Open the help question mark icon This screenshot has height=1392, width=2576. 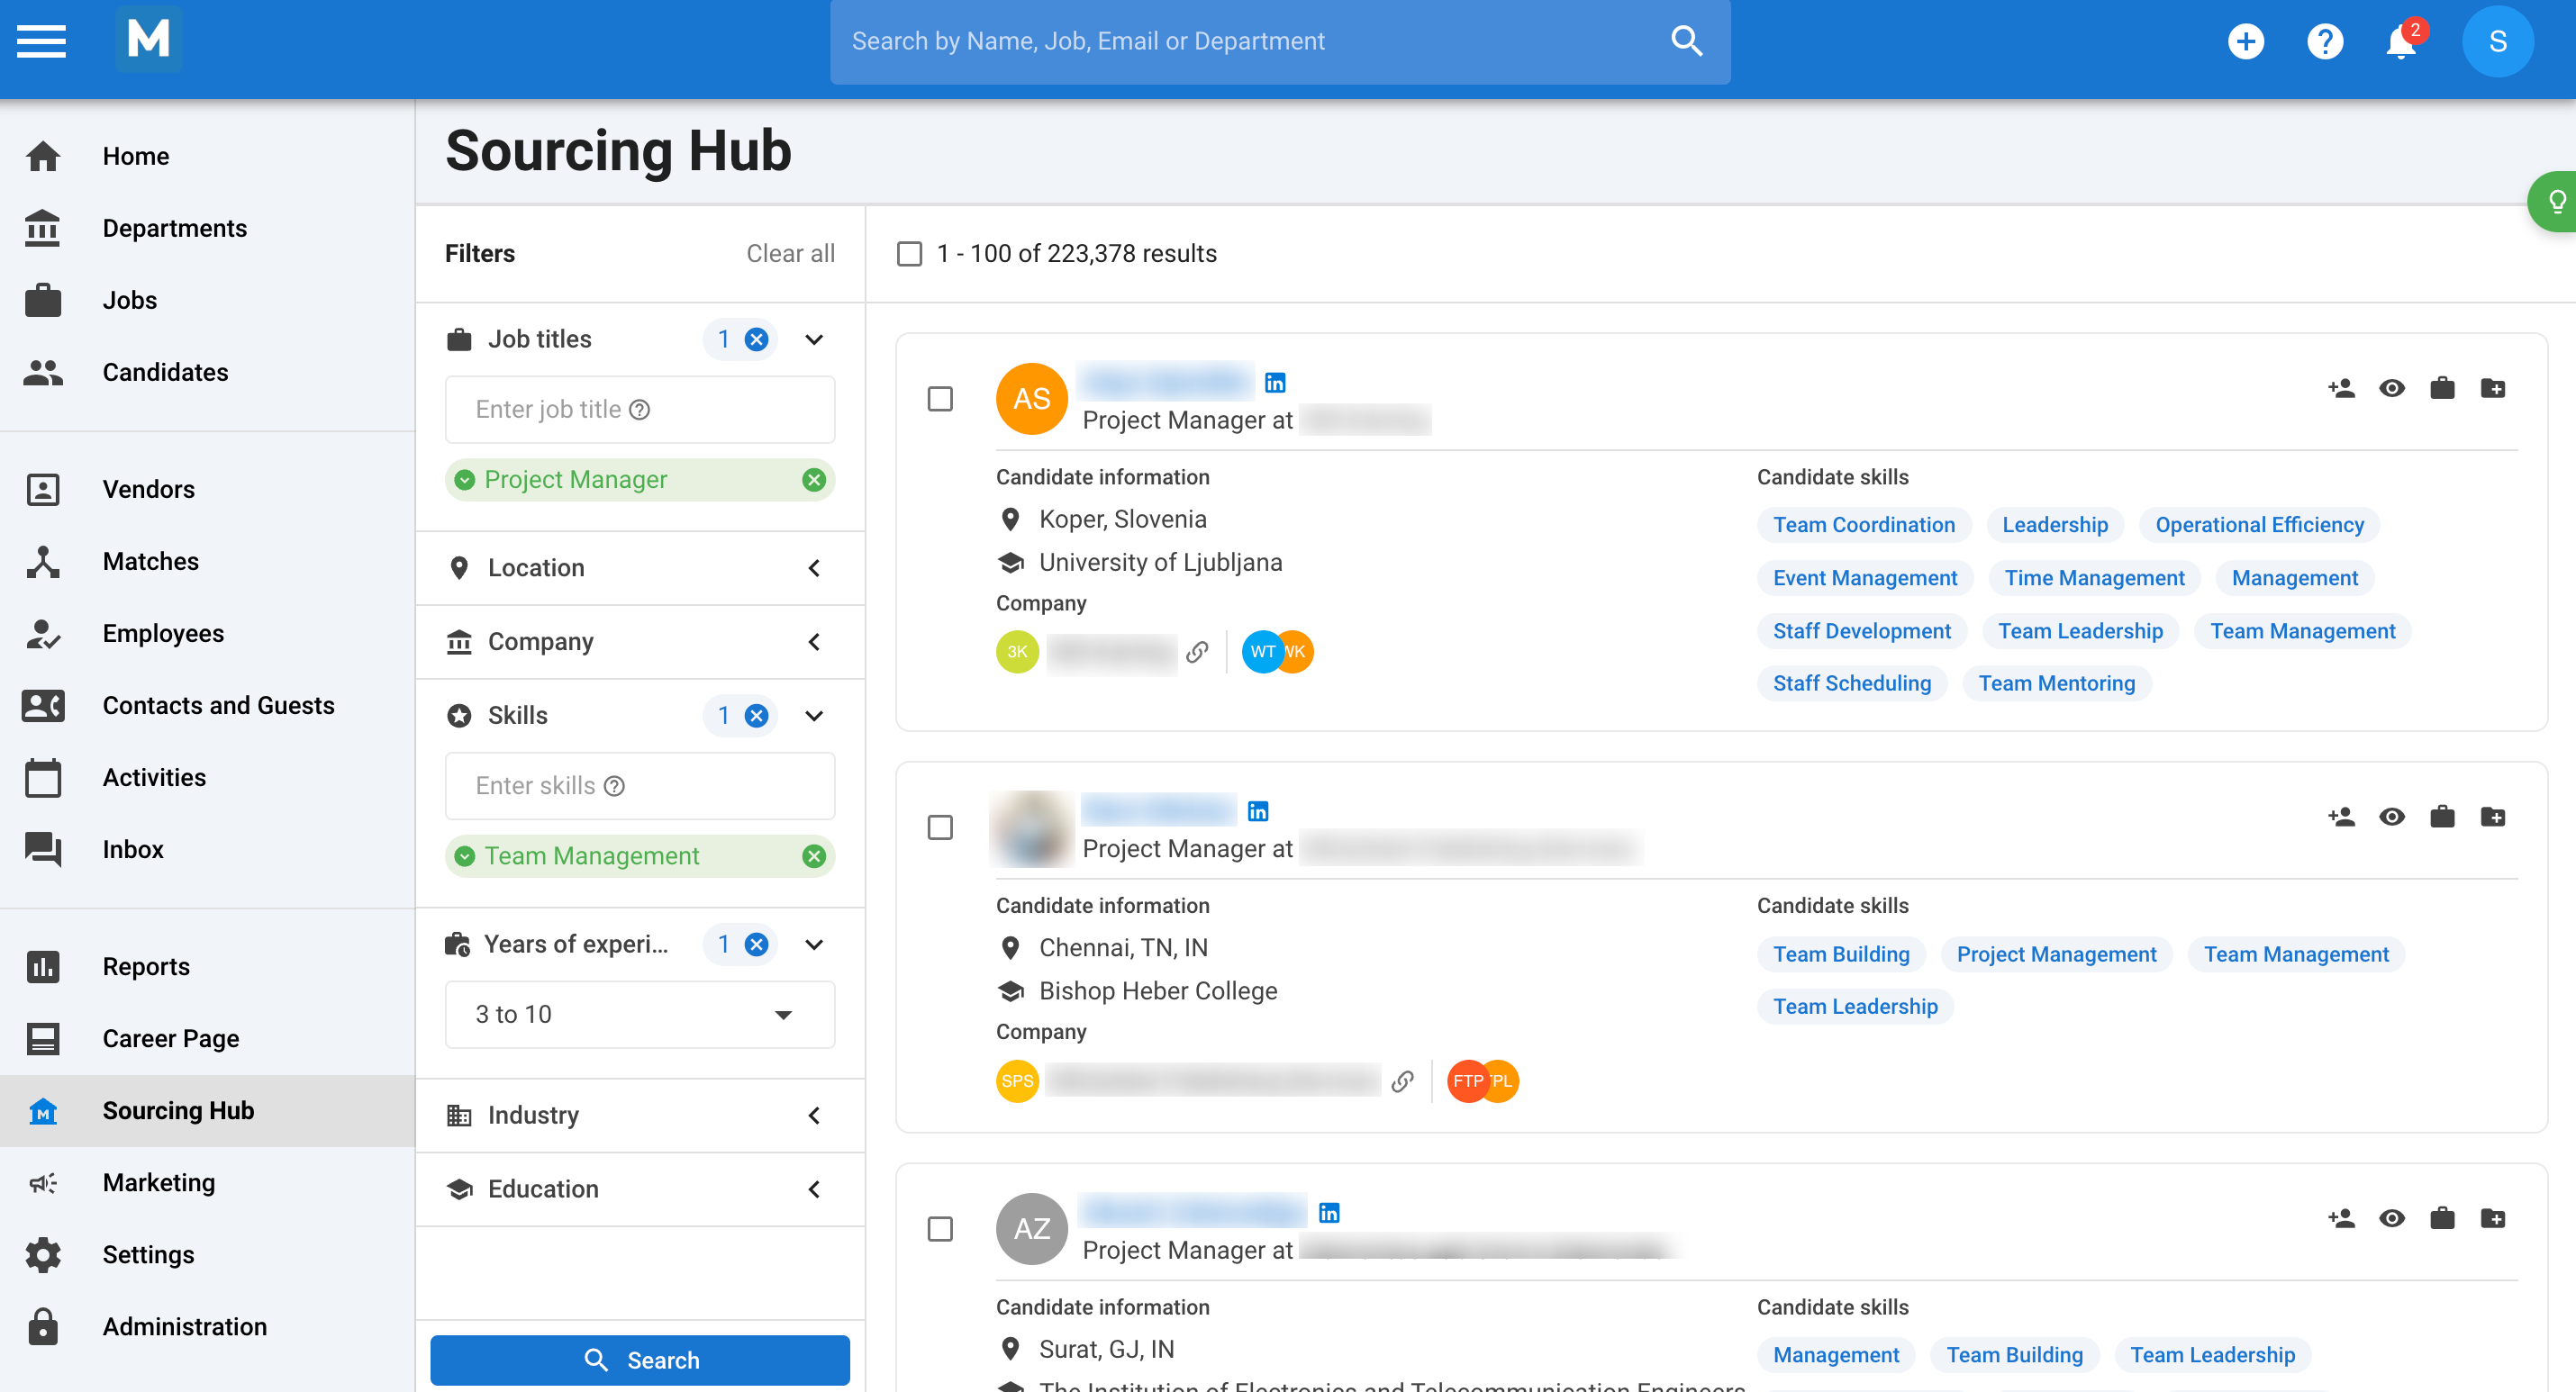tap(2324, 42)
